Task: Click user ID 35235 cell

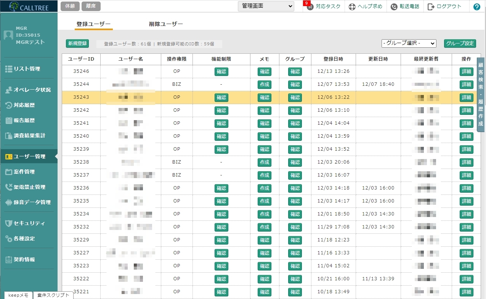Action: [x=81, y=201]
